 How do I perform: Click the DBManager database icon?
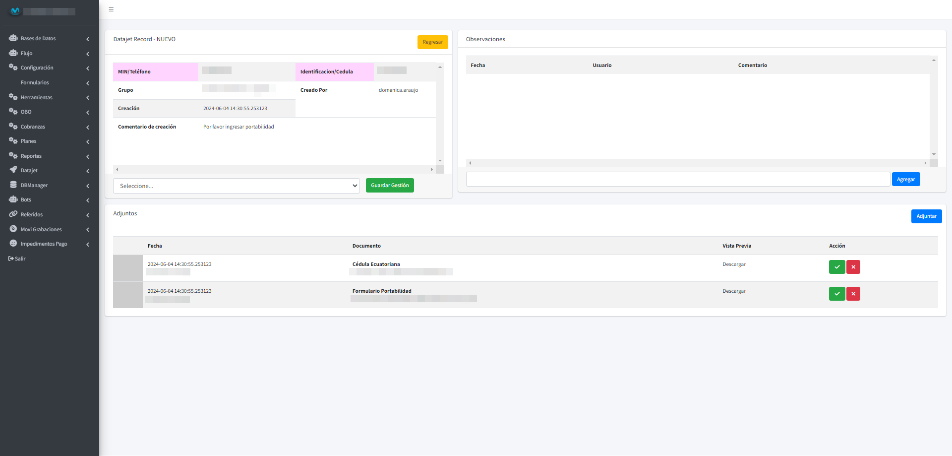pos(13,185)
